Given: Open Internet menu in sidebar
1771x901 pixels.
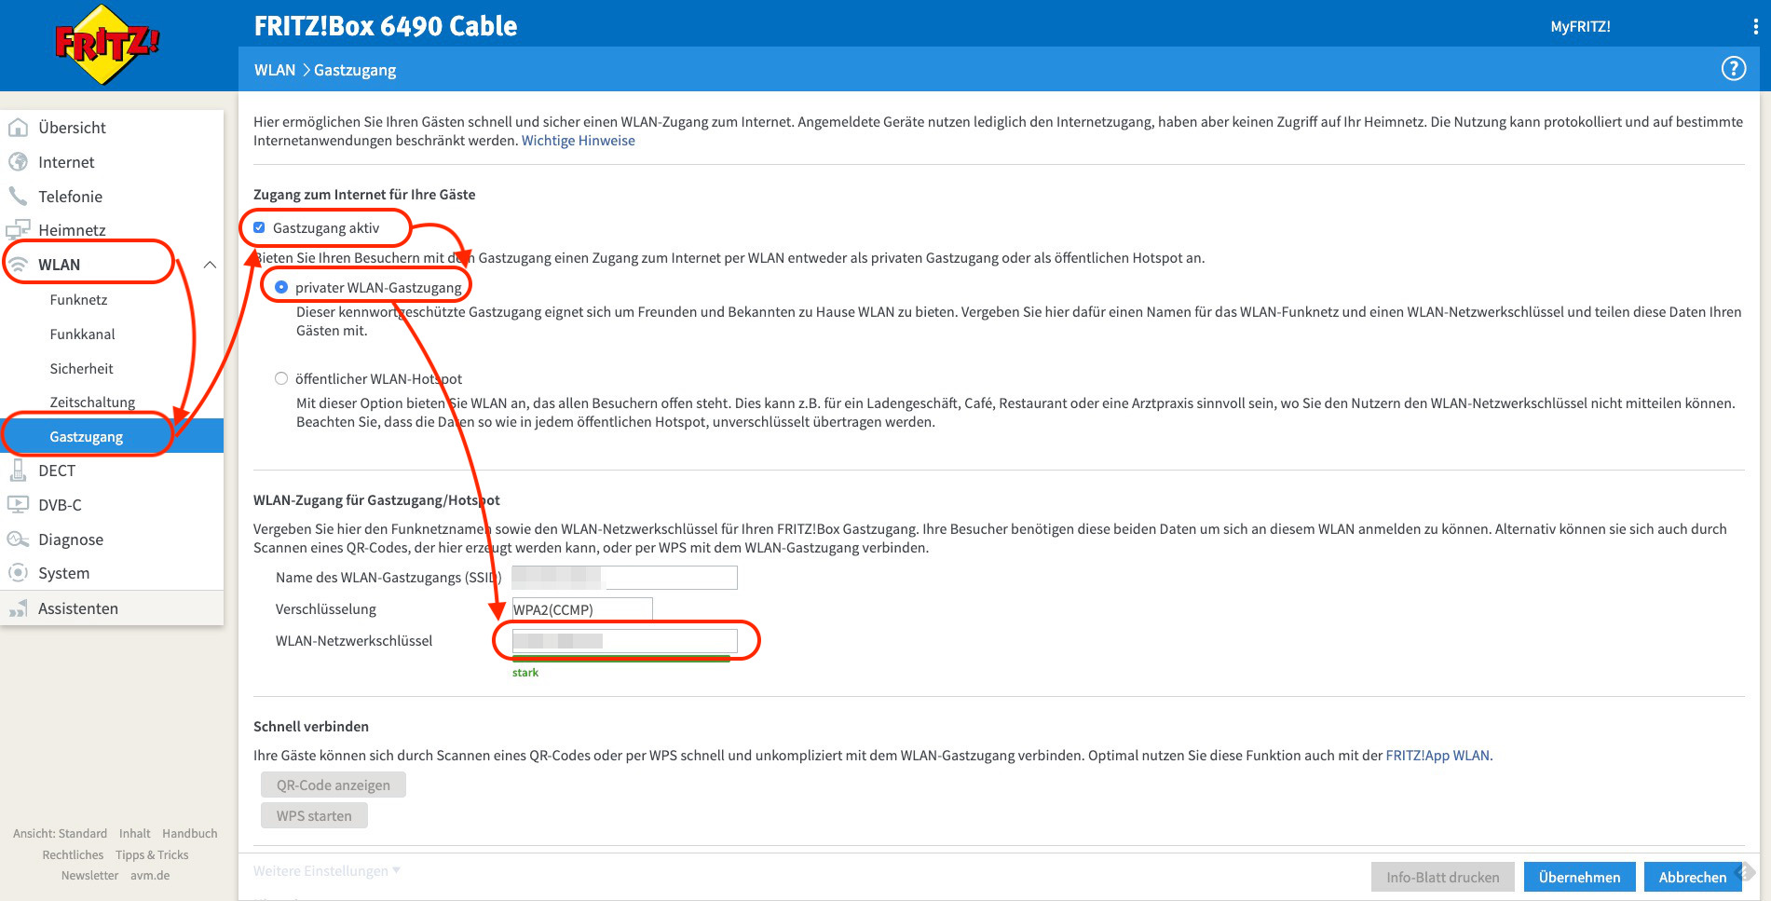Looking at the screenshot, I should (x=66, y=162).
